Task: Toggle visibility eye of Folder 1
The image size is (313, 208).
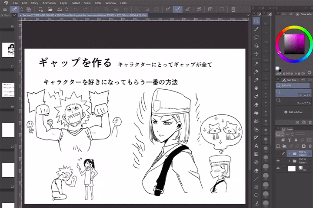Action: [278, 161]
